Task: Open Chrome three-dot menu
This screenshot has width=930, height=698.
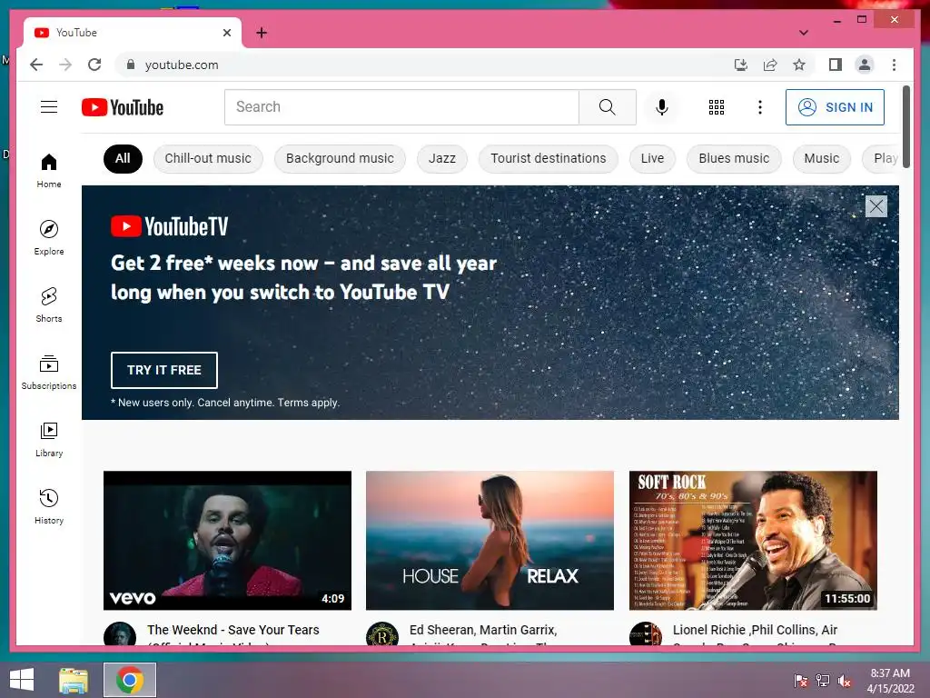Action: [894, 65]
